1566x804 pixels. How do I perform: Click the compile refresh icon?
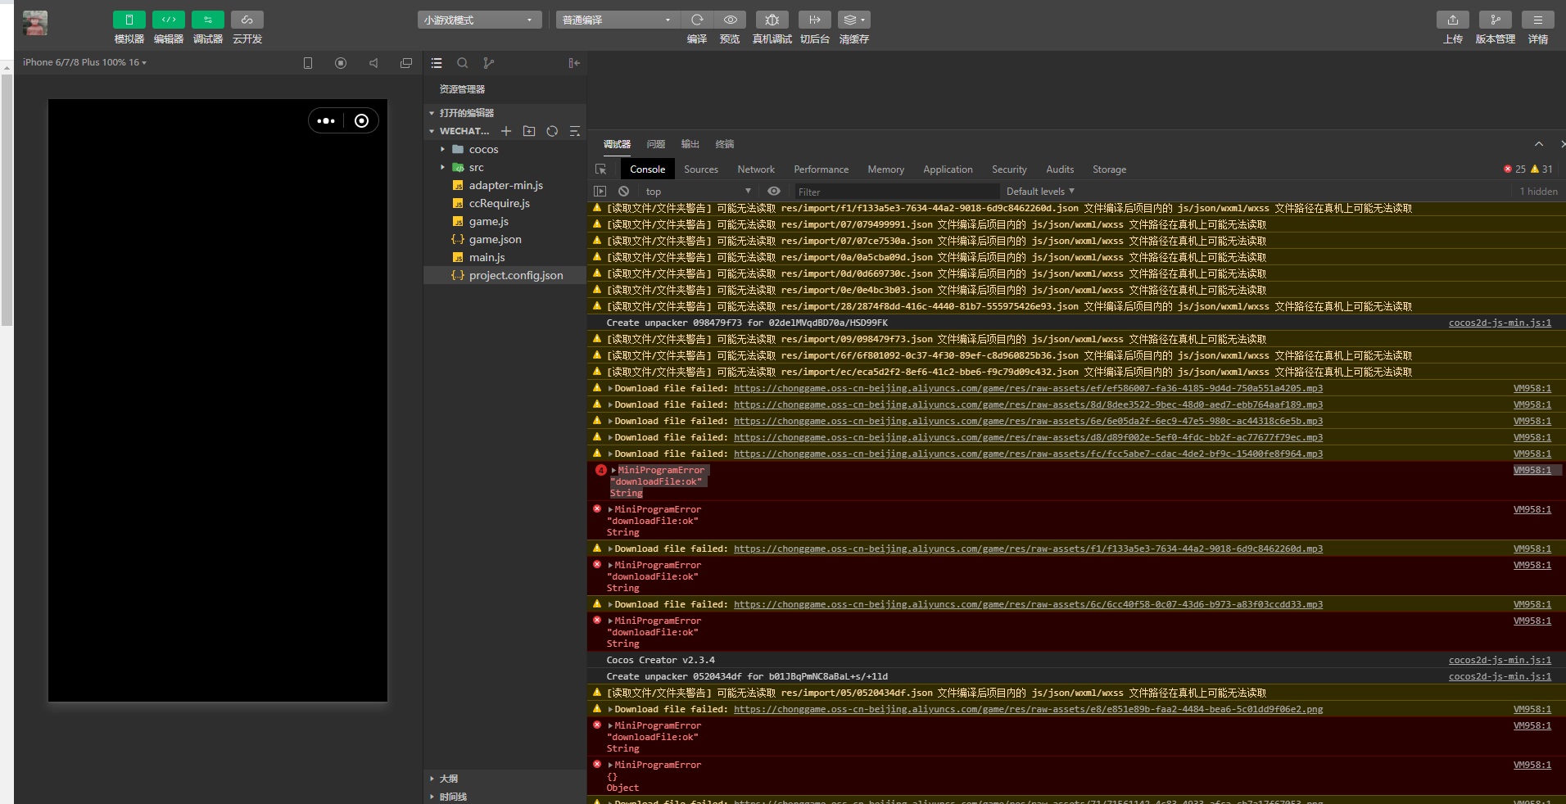click(x=697, y=20)
